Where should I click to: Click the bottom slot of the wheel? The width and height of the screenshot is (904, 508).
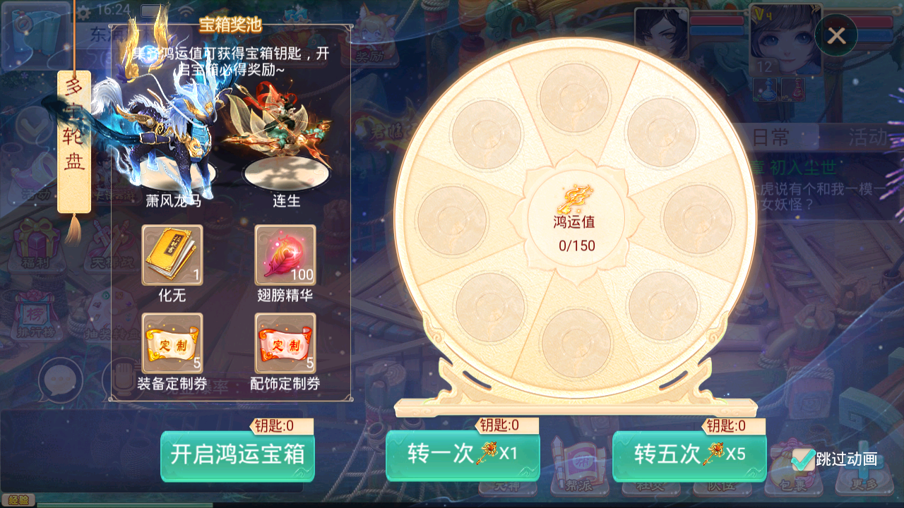tap(576, 342)
